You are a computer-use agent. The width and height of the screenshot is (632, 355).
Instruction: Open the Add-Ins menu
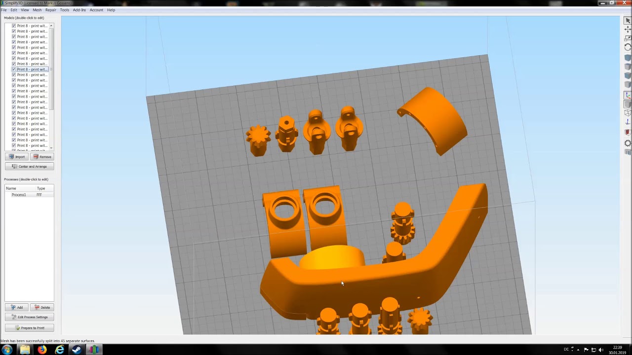click(79, 10)
